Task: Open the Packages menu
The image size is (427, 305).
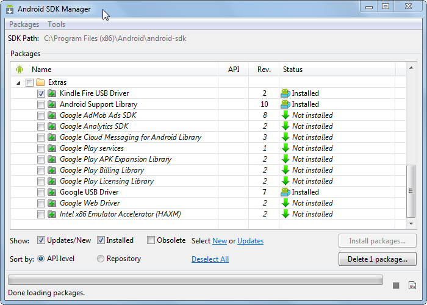Action: coord(24,24)
